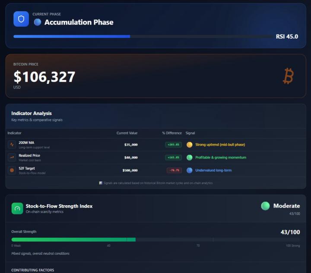The image size is (311, 273).
Task: Click the blue signal dot for S2F Target
Action: 190,170
